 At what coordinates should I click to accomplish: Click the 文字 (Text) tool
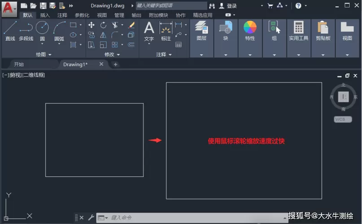tap(149, 32)
